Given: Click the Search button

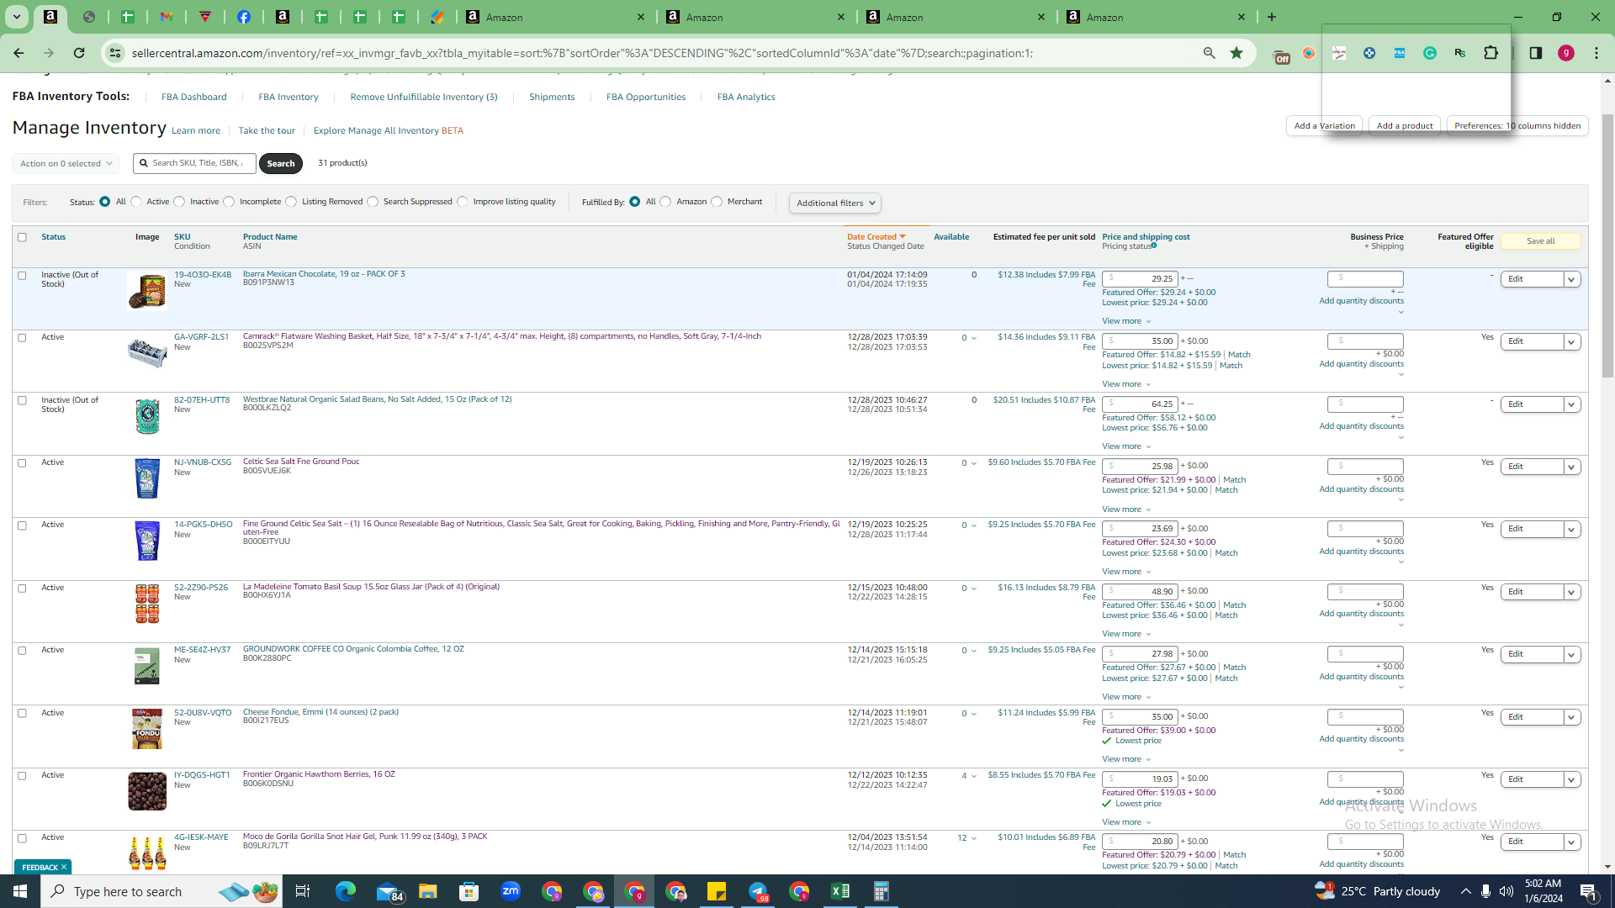Looking at the screenshot, I should [281, 164].
